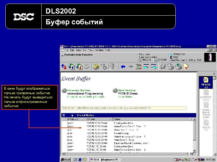The height and width of the screenshot is (162, 217).
Task: Click the printer with pages toolbar icon
Action: point(171,67)
